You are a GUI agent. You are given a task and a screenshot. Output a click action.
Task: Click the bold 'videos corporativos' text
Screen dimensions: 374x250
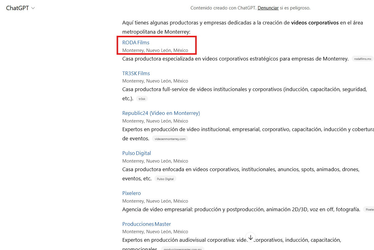tap(315, 23)
